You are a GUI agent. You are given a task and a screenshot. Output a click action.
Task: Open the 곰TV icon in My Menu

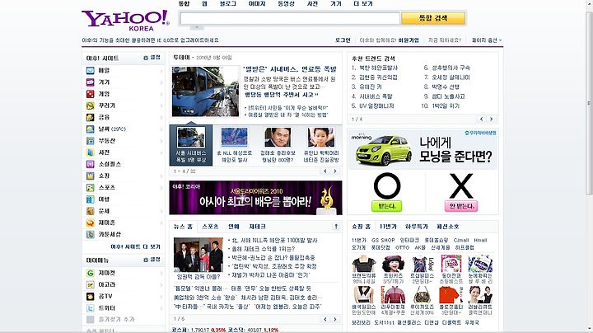[91, 296]
